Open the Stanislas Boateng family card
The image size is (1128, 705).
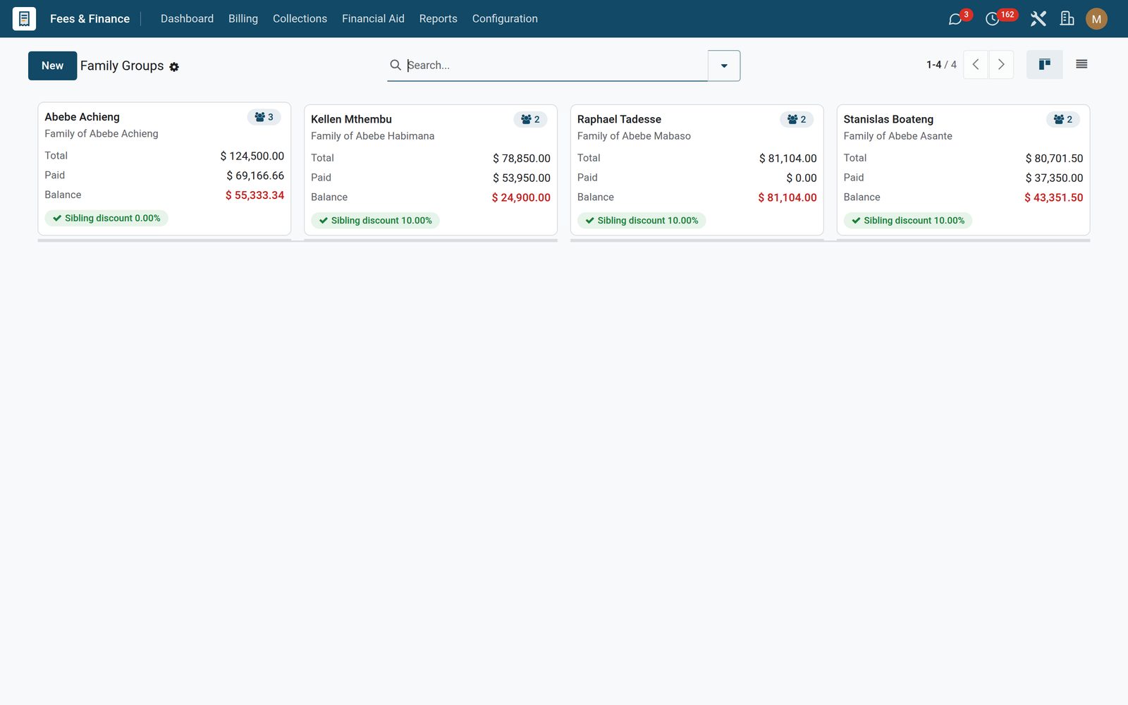(x=963, y=170)
